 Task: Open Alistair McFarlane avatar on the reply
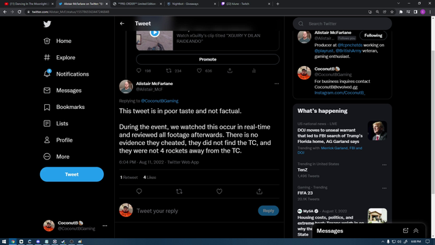point(126,86)
